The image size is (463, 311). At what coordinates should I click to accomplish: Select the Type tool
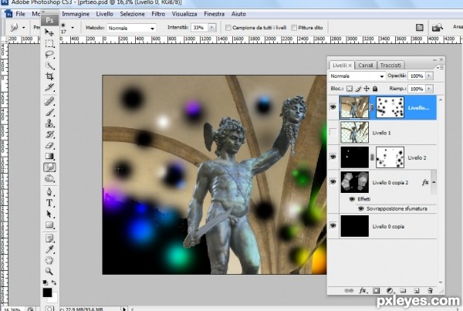pyautogui.click(x=49, y=203)
